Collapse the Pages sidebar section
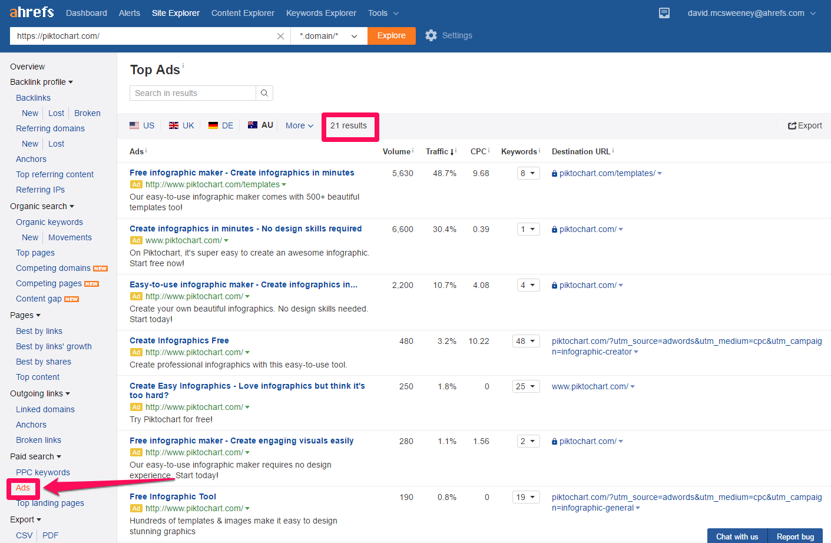Viewport: 831px width, 543px height. pos(25,315)
